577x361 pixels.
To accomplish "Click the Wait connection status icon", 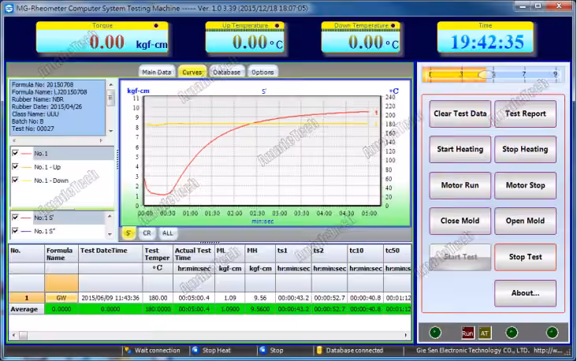I will click(128, 350).
